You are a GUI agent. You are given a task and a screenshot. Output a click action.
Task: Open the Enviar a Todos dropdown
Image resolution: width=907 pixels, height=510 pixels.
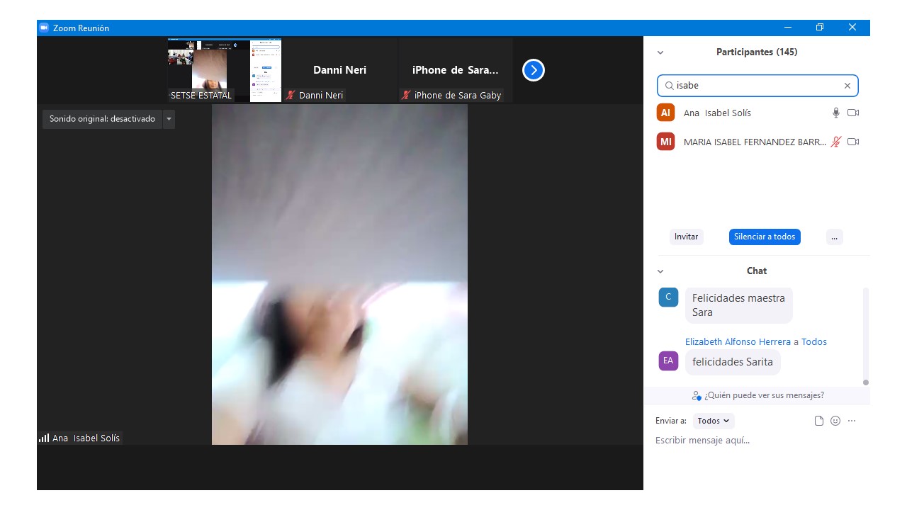(x=713, y=421)
